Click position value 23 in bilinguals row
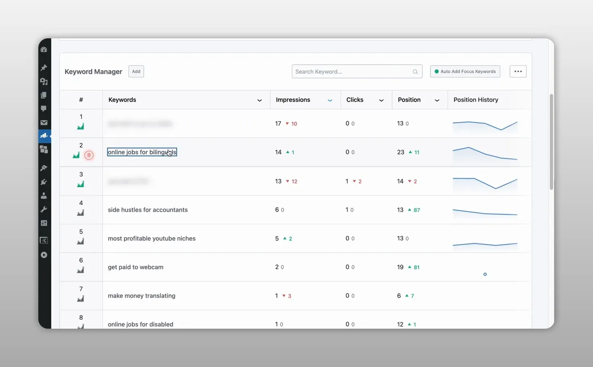 [x=401, y=152]
